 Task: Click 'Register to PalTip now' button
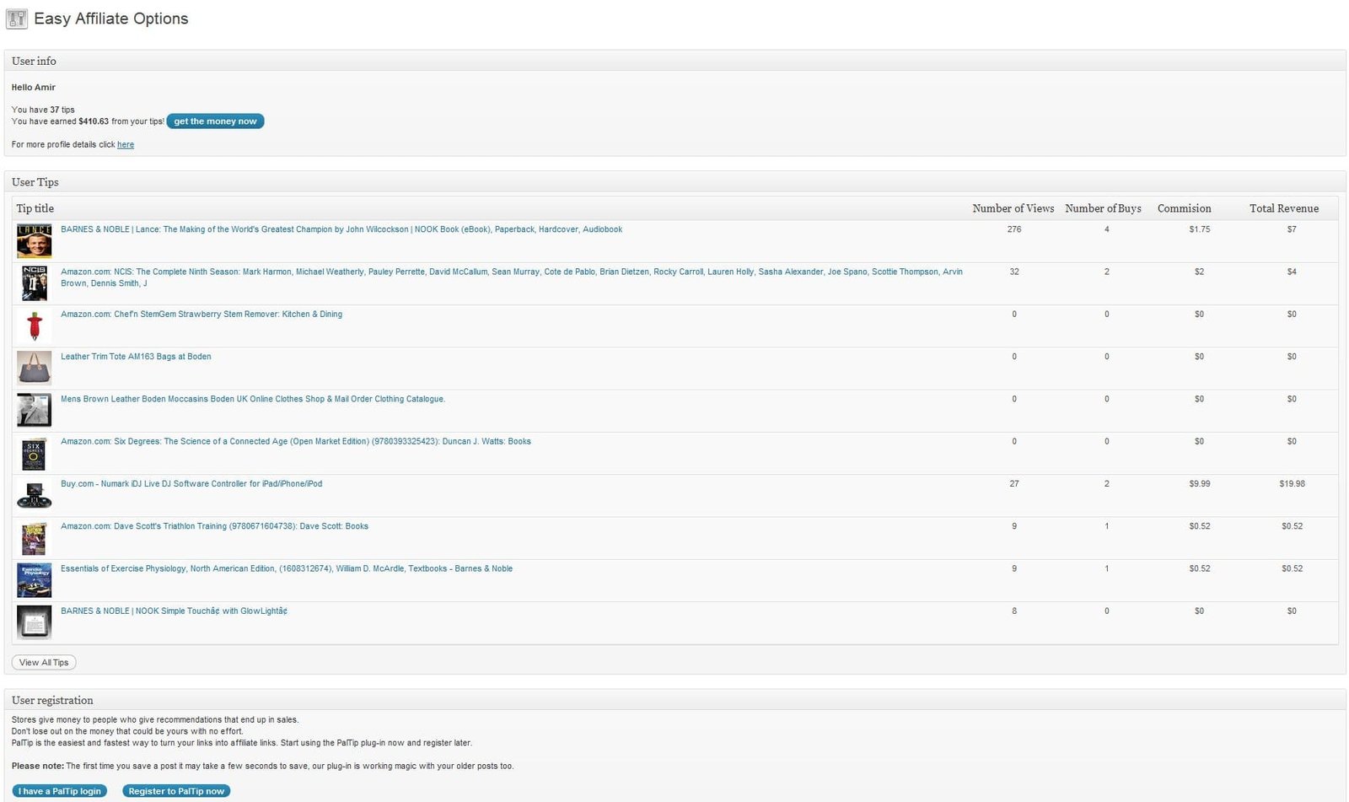pos(176,791)
